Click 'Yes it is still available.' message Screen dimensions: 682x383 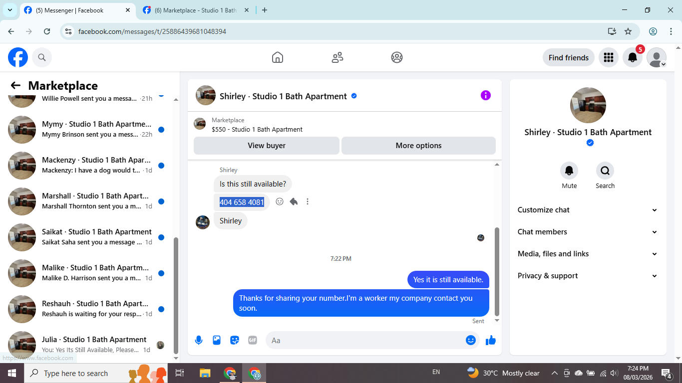(448, 280)
